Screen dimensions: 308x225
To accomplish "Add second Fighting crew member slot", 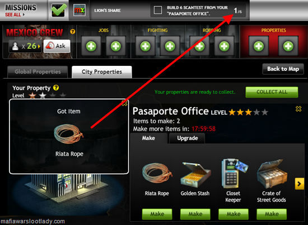I will click(170, 46).
